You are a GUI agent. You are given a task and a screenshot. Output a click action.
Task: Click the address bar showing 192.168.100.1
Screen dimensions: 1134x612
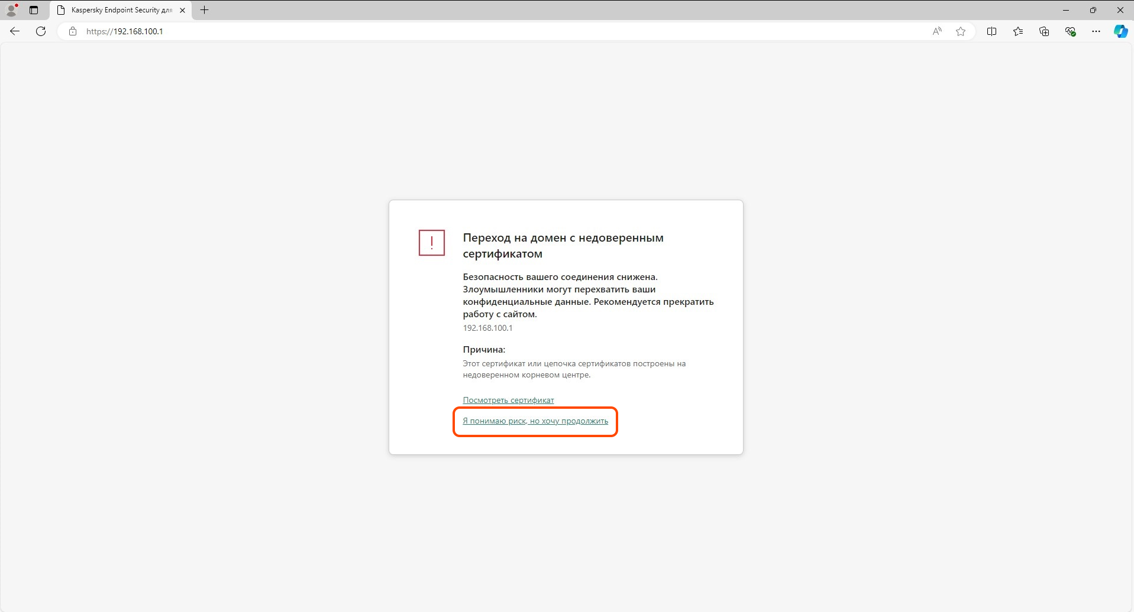(x=497, y=31)
